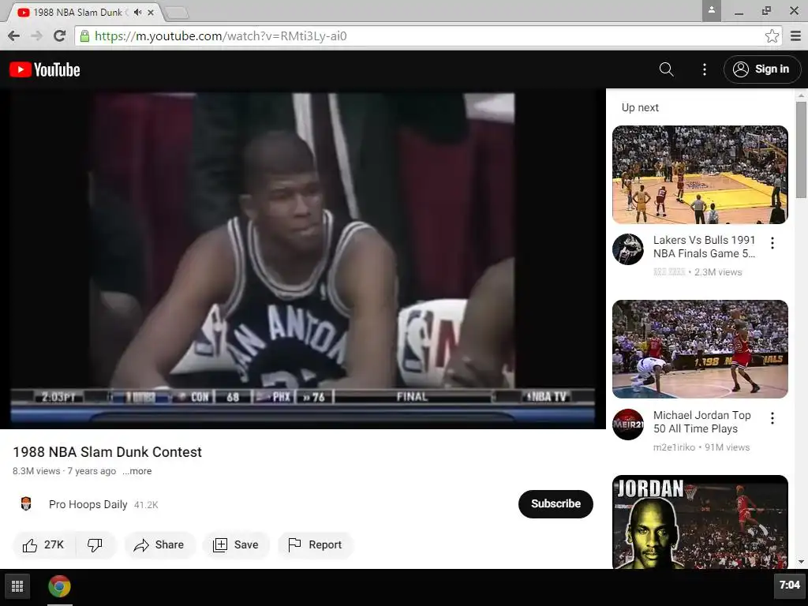Open the 7:04 clock status tray
Screen dimensions: 808x606
789,585
